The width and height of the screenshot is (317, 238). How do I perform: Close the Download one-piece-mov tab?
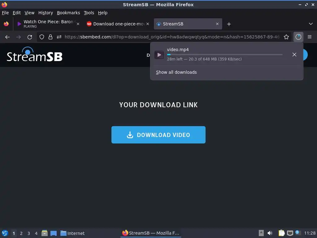click(148, 24)
